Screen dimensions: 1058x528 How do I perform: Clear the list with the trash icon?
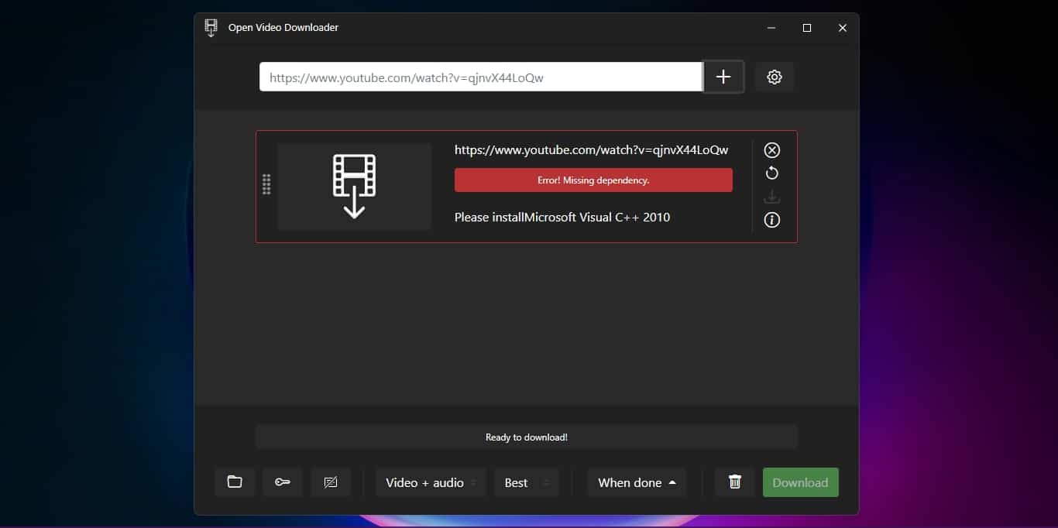(735, 482)
